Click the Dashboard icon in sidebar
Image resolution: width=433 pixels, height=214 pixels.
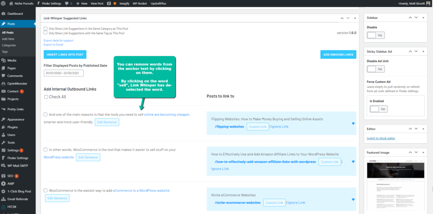pyautogui.click(x=3, y=14)
